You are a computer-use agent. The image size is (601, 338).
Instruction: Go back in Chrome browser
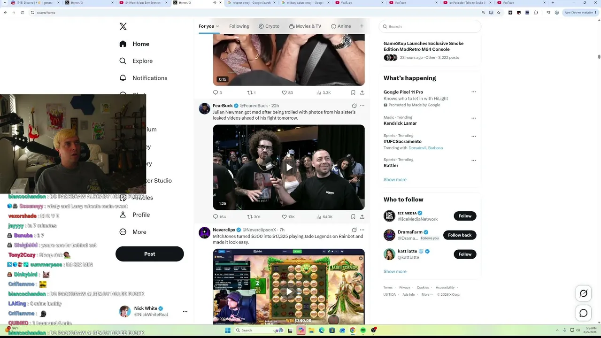point(5,13)
